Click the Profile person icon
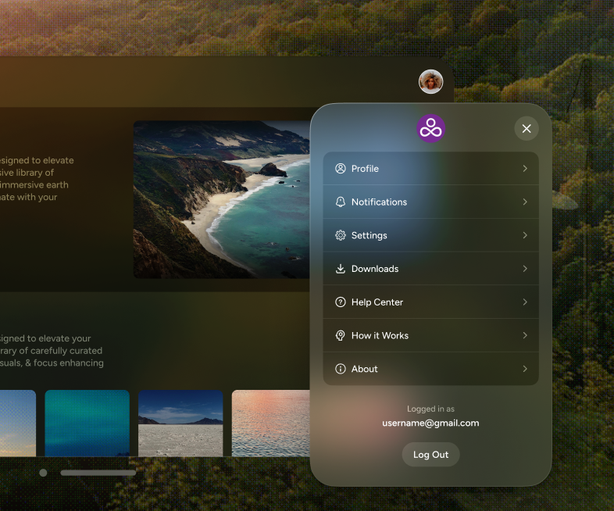Screen dimensions: 614x511 [x=341, y=168]
